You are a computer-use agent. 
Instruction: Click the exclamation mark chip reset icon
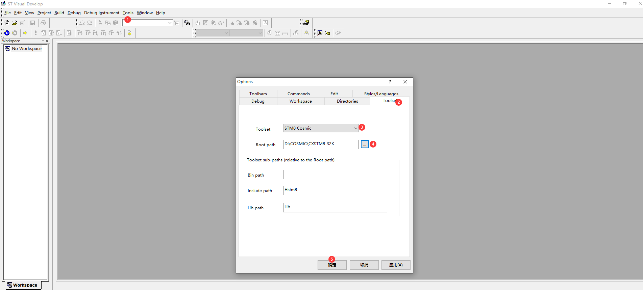35,33
